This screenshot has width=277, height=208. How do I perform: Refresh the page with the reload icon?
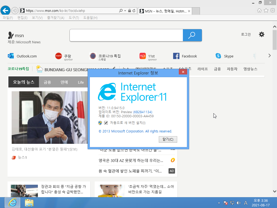134,11
